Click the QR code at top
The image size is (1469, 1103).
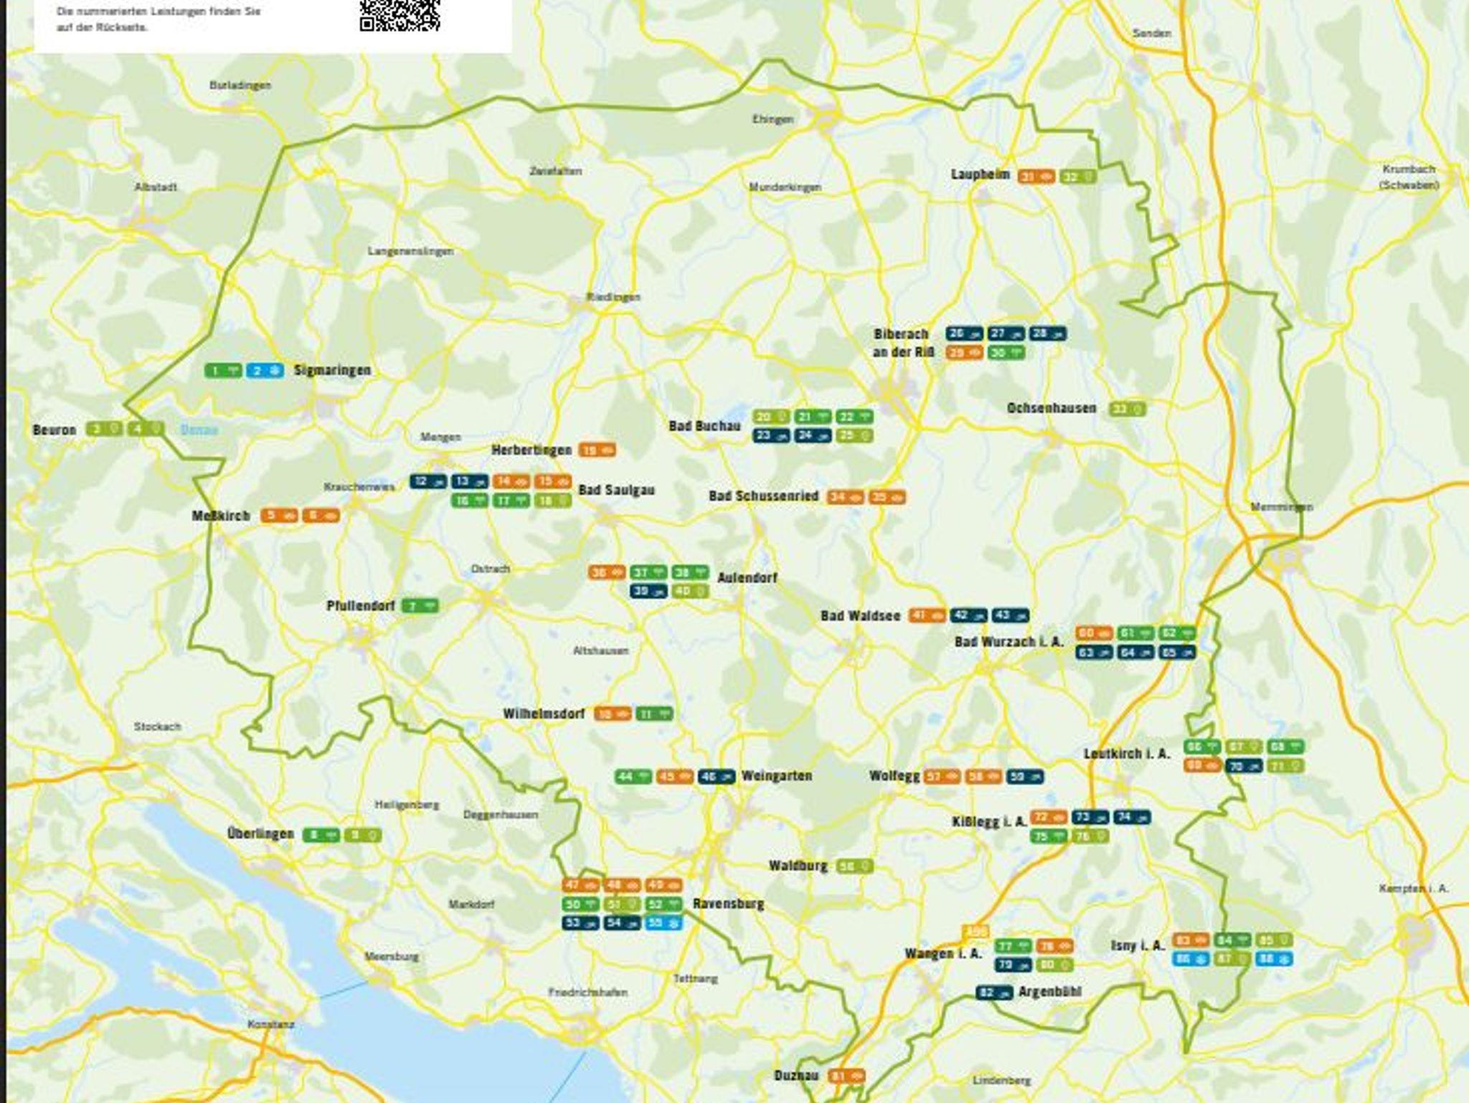[x=400, y=14]
